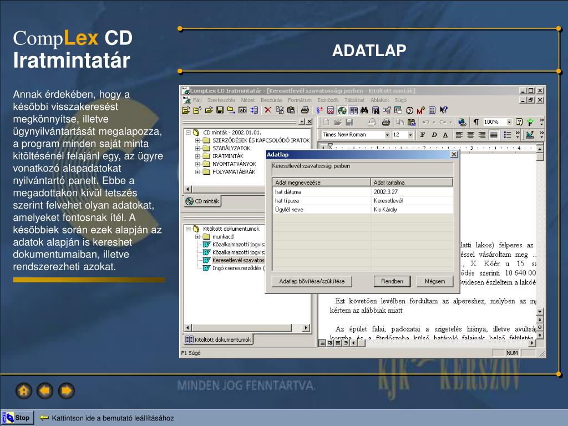Open the Times New Roman font dropdown
Image resolution: width=568 pixels, height=426 pixels.
[387, 135]
